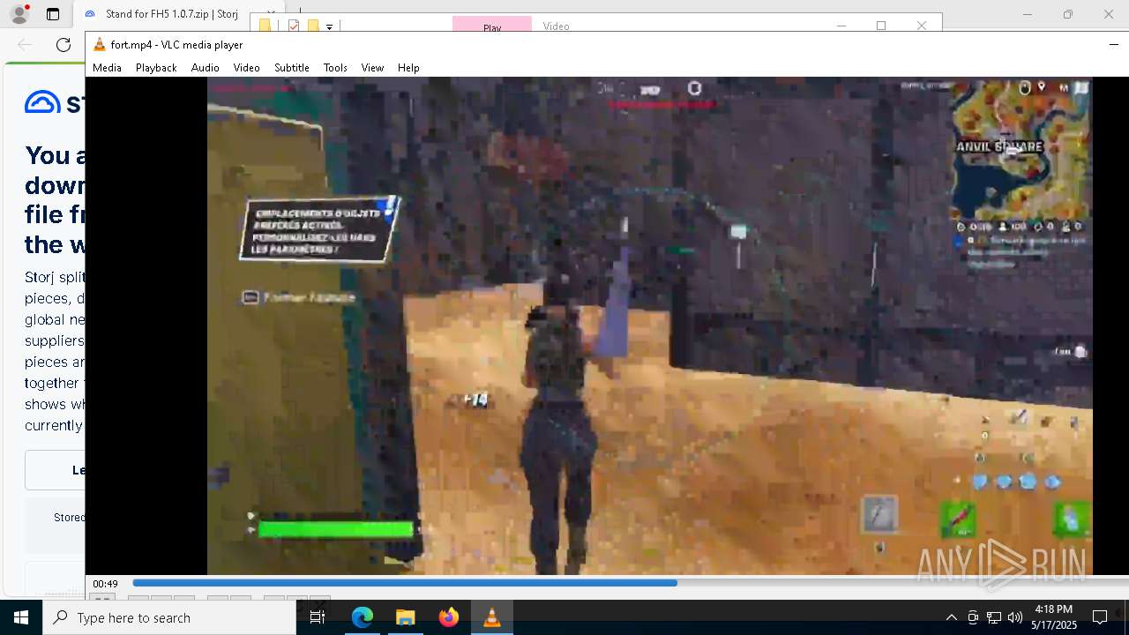Expand the File Explorer quick access toolbar dropdown
The width and height of the screenshot is (1129, 635).
[x=329, y=26]
